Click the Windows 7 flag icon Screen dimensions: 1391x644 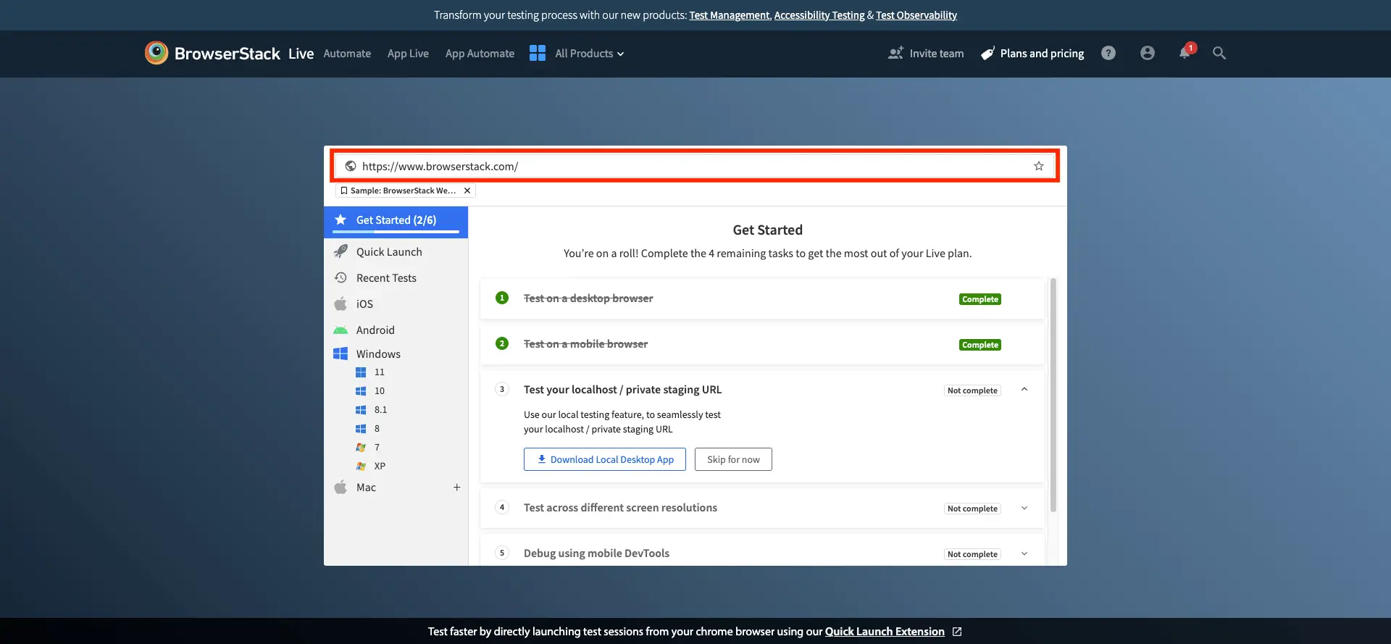tap(361, 448)
